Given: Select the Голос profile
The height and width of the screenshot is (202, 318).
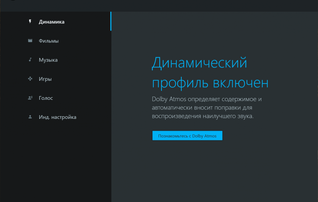Looking at the screenshot, I should [55, 98].
